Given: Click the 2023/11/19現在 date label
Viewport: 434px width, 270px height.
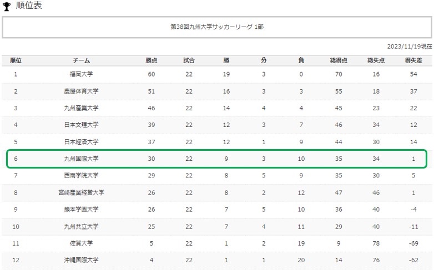Looking at the screenshot, I should click(410, 47).
